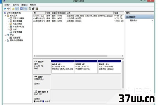Click the volume list scrollbar right arrow
This screenshot has height=105, width=158.
(123, 56)
